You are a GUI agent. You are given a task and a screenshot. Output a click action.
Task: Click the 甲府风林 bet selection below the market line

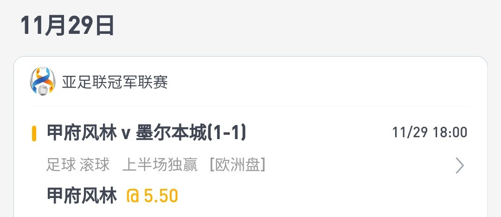pos(82,196)
